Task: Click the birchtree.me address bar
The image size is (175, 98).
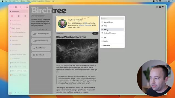Action: [19, 11]
